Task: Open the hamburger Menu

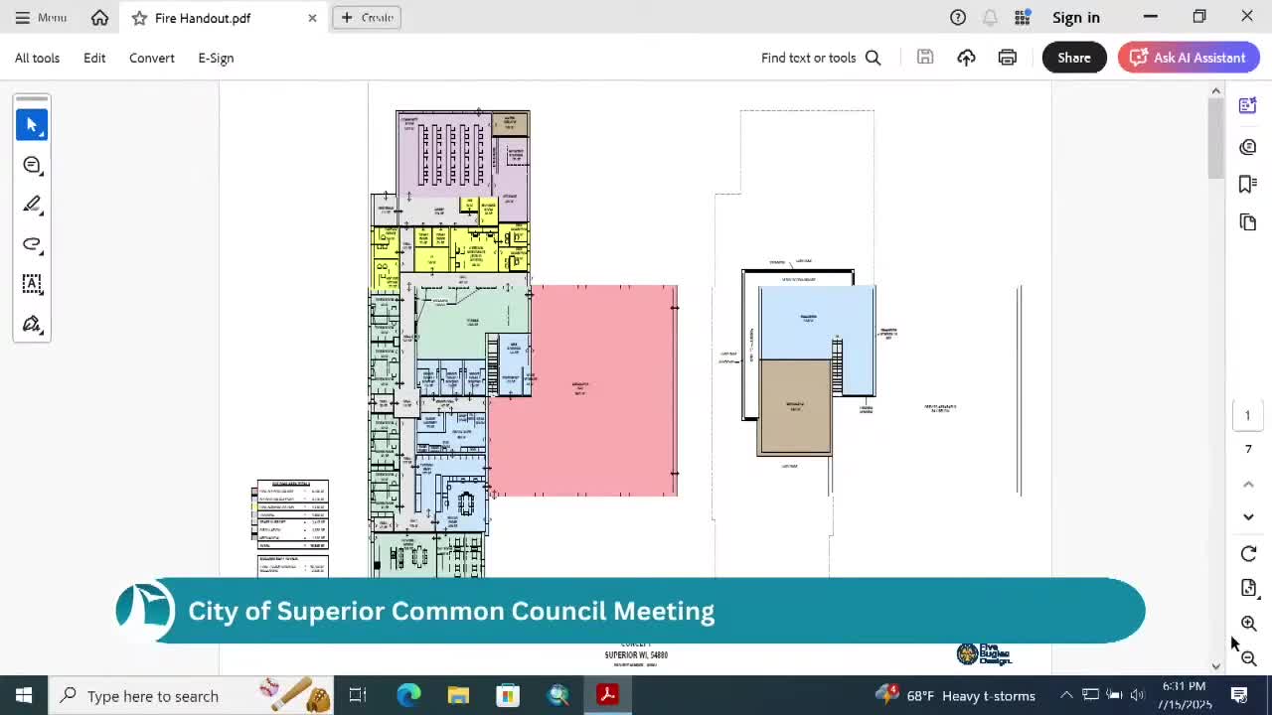Action: pyautogui.click(x=40, y=18)
